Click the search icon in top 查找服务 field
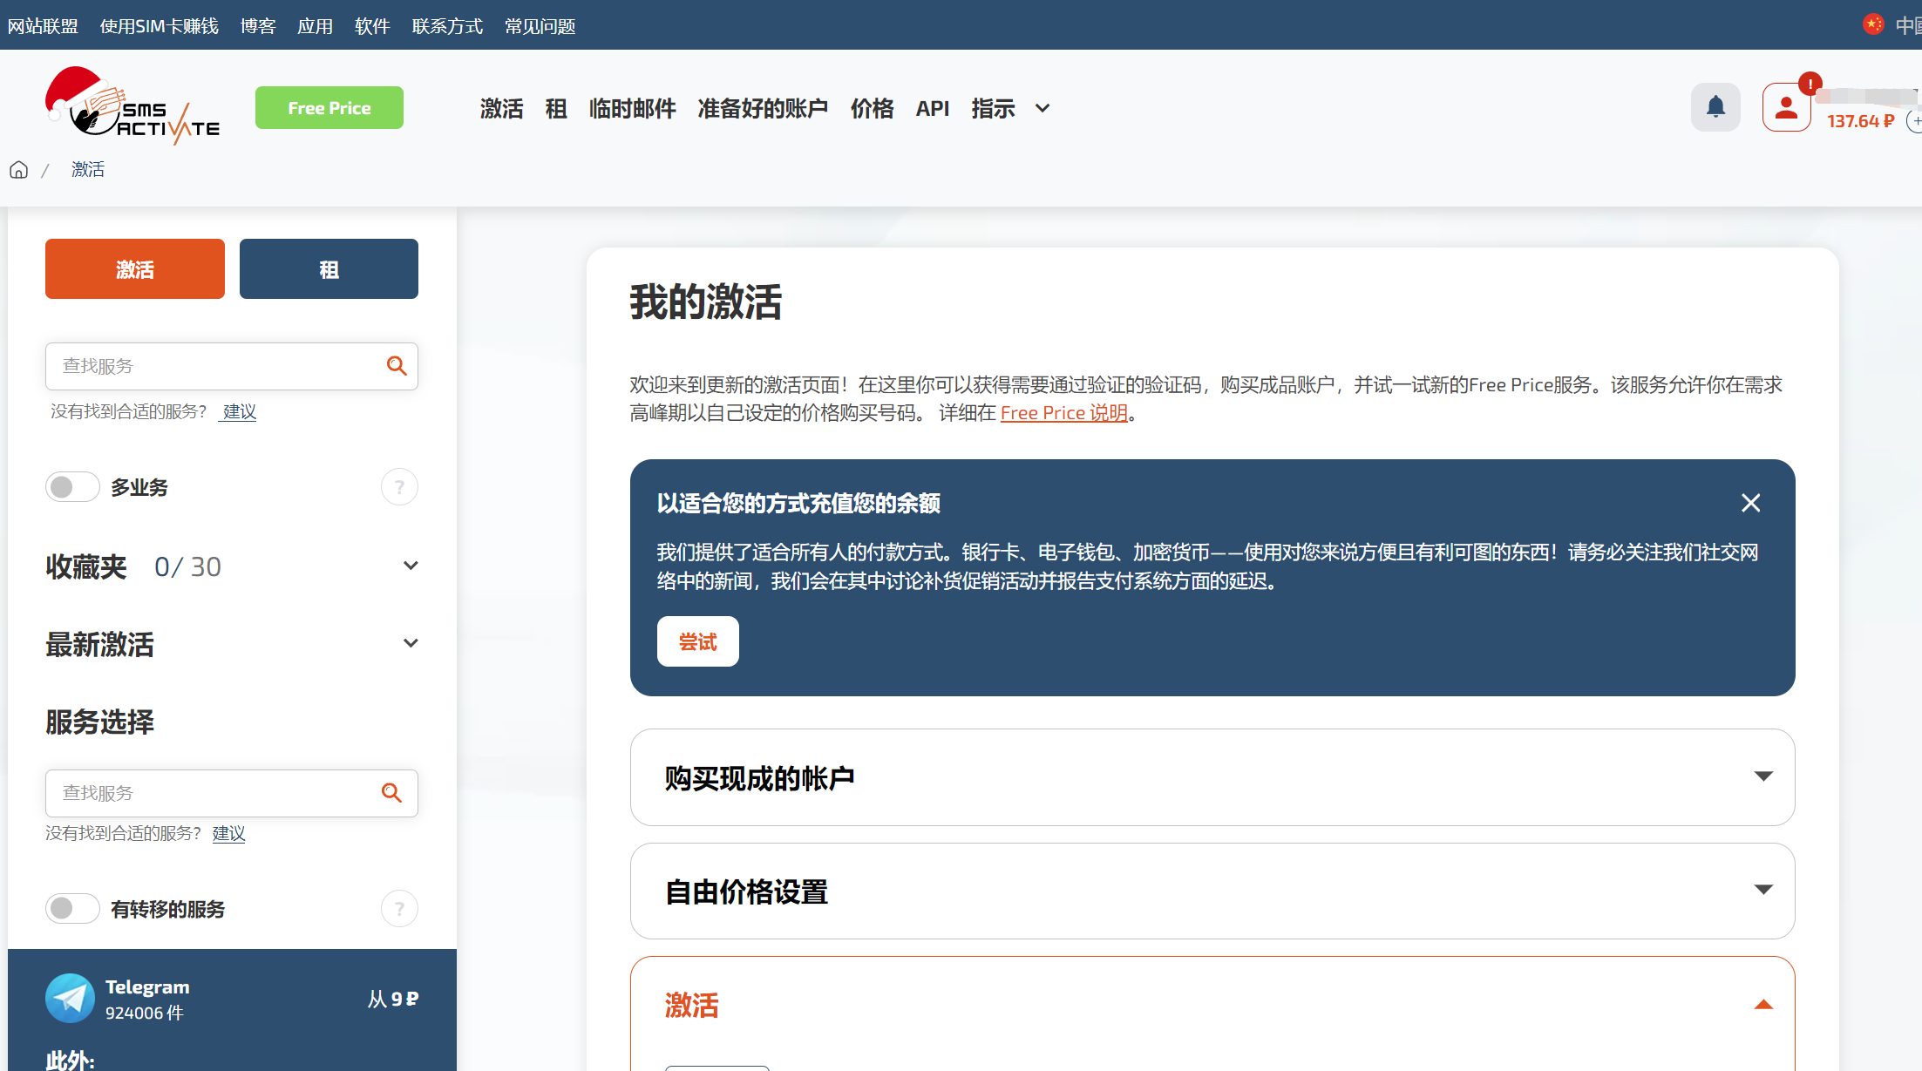1922x1071 pixels. [x=397, y=366]
